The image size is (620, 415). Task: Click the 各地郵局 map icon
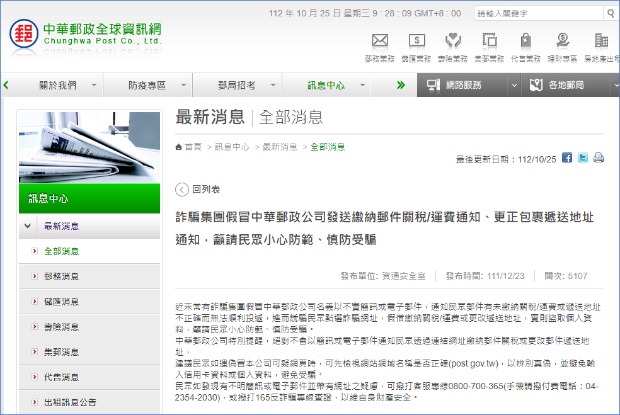coord(536,85)
